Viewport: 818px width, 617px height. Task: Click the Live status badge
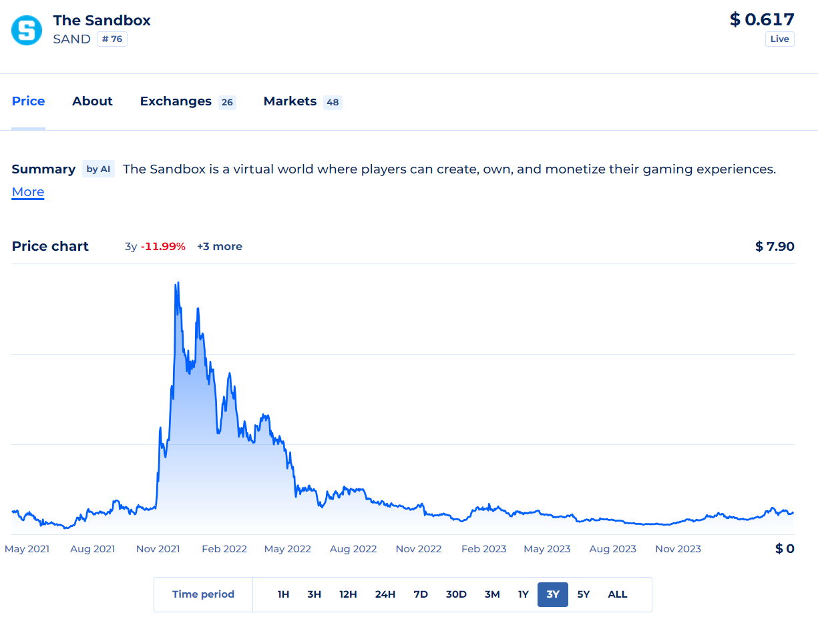tap(780, 39)
